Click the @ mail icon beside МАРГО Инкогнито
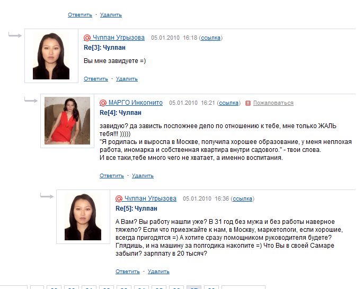The image size is (363, 289). (x=103, y=103)
